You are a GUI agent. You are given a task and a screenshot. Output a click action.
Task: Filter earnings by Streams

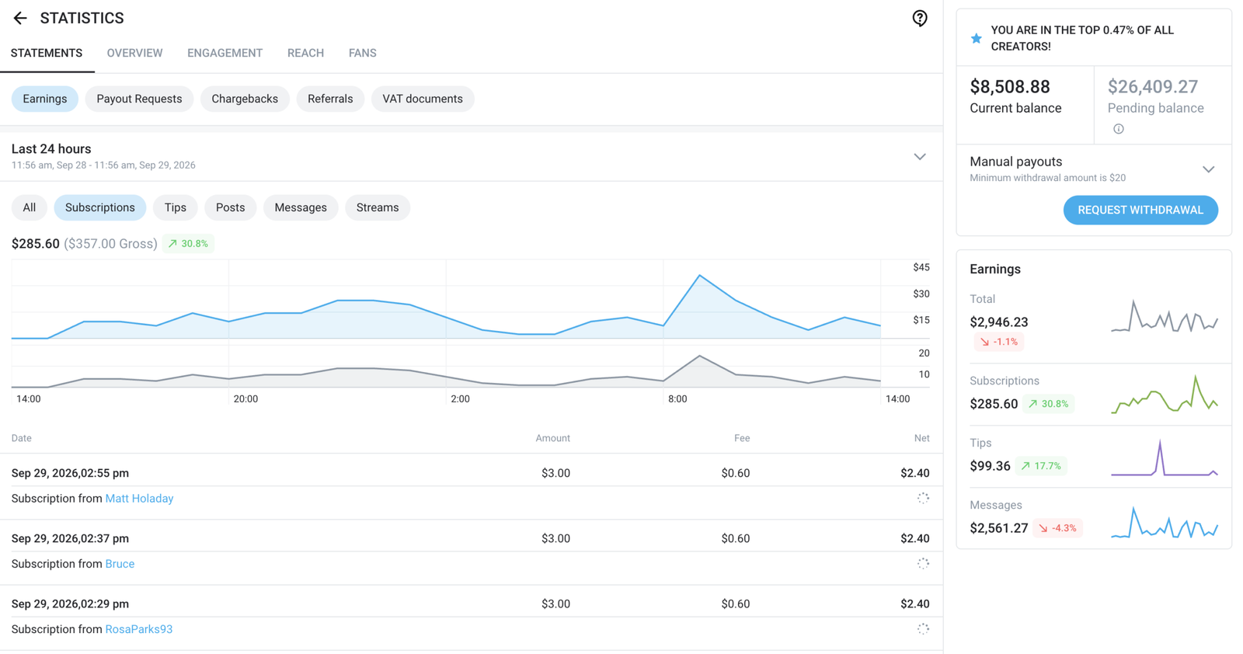[x=378, y=207]
